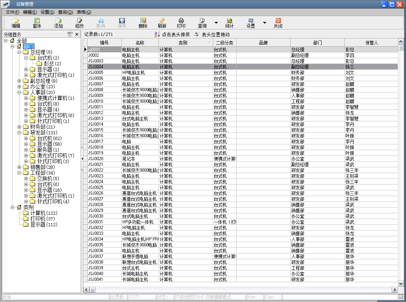Screen dimensions: 406x302
Task: Click the horizontal scrollbar right arrow
Action: (395, 289)
